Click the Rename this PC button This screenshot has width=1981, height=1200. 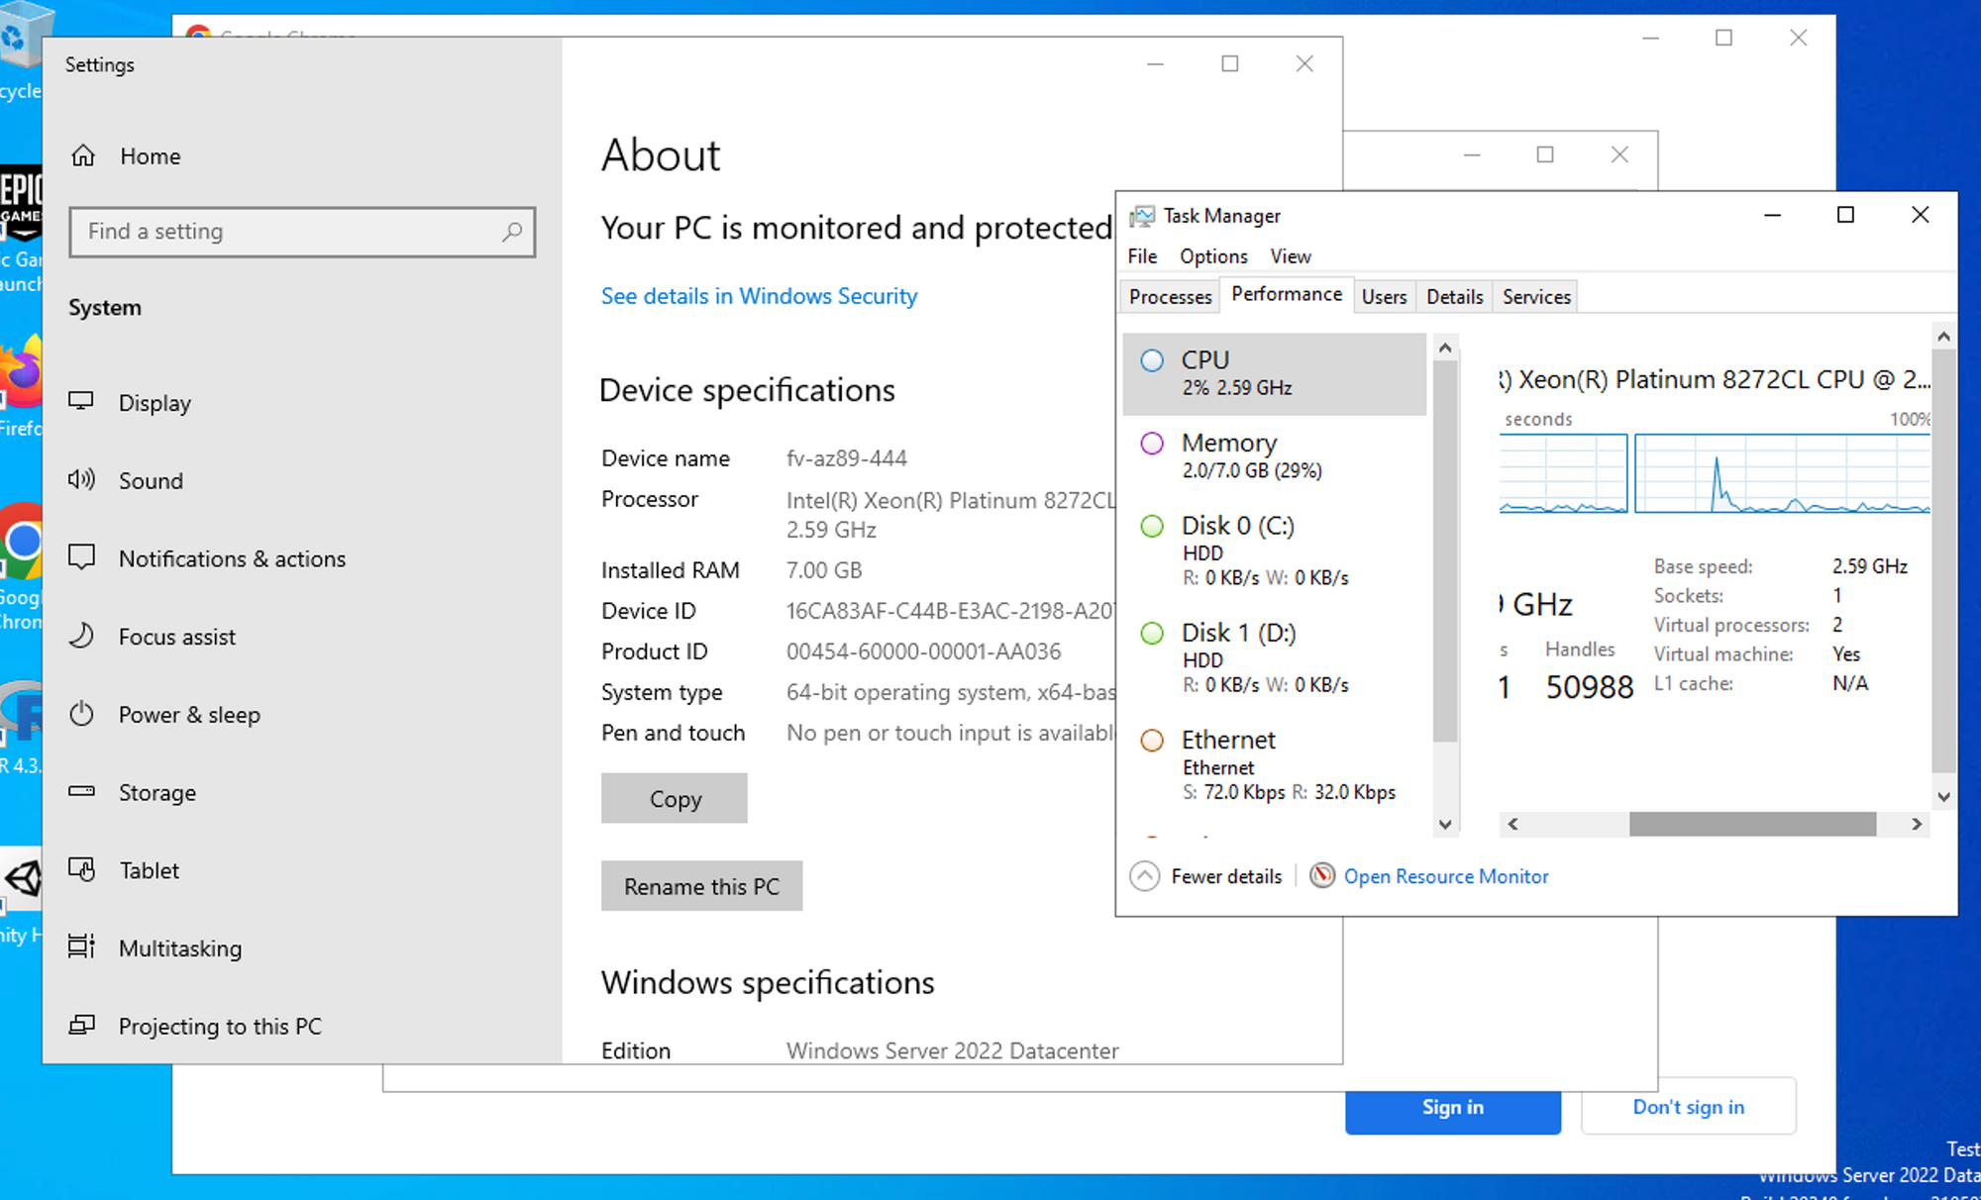(x=701, y=886)
